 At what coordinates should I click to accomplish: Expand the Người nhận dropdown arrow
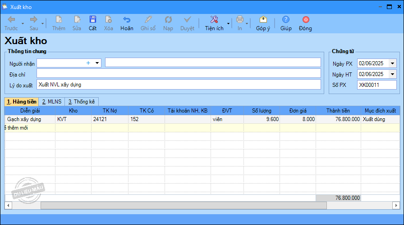click(97, 63)
